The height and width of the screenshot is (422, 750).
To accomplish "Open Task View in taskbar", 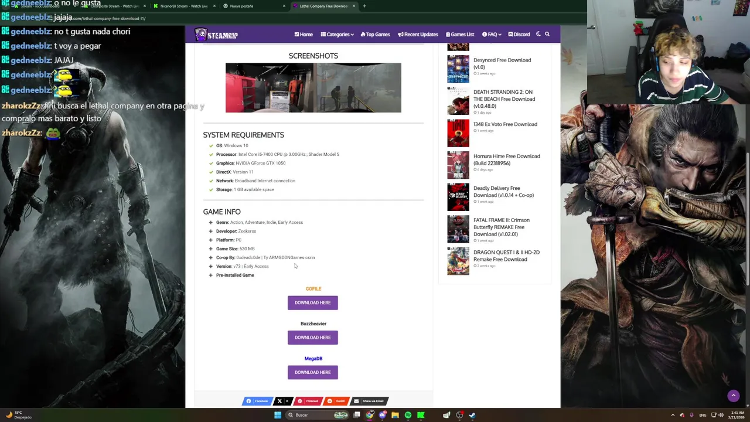I will coord(357,415).
